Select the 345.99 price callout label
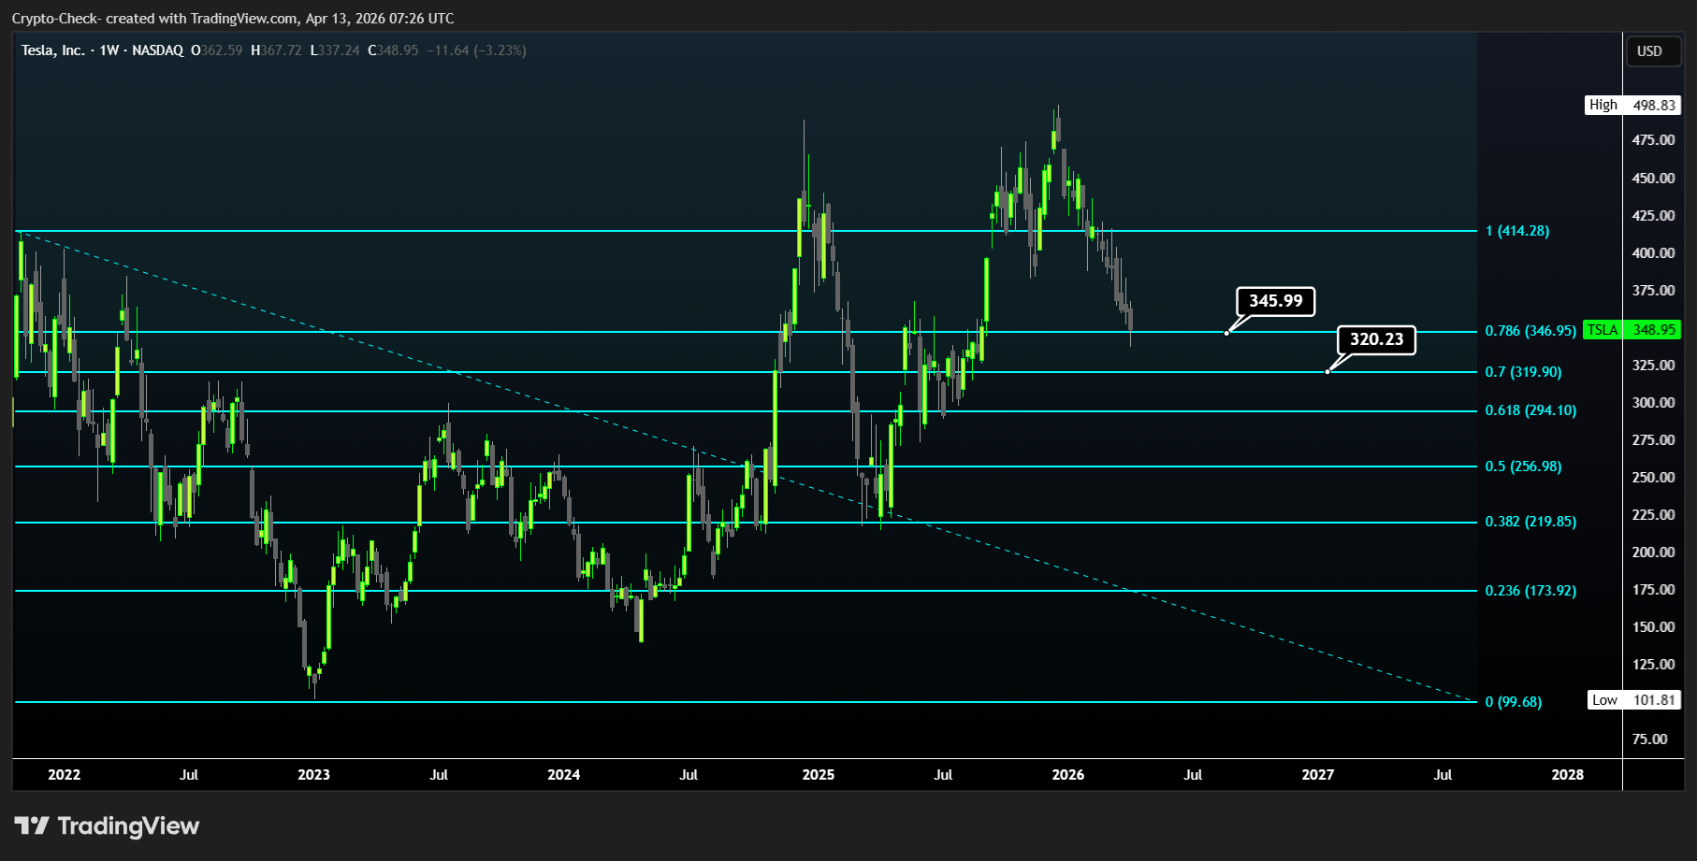 tap(1276, 301)
